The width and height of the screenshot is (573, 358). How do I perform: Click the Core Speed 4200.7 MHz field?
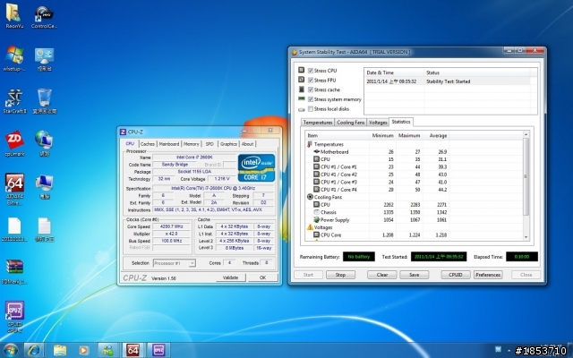pos(171,226)
